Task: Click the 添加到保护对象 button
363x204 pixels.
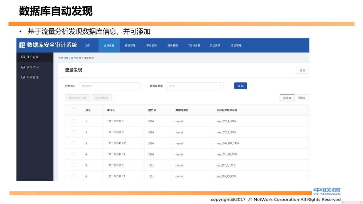Action: 77,98
